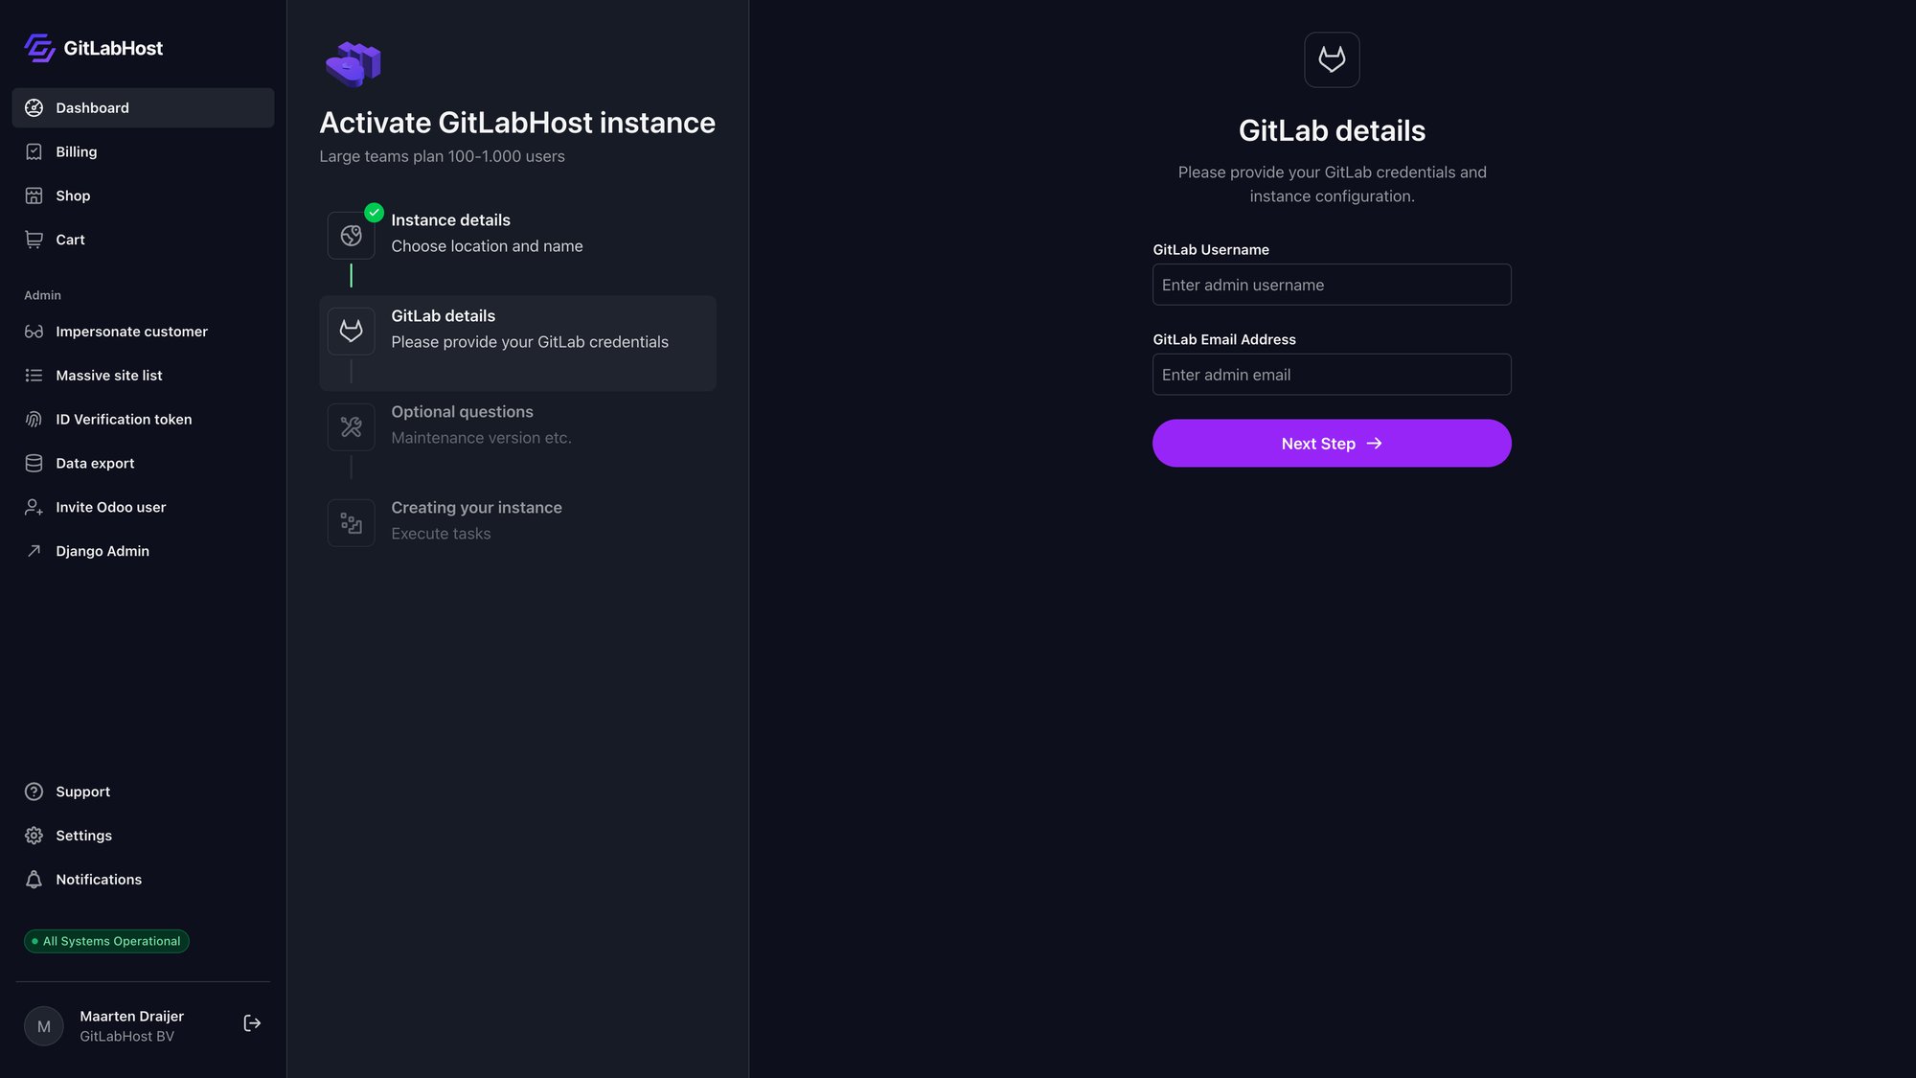
Task: View the Cart icon
Action: click(34, 240)
